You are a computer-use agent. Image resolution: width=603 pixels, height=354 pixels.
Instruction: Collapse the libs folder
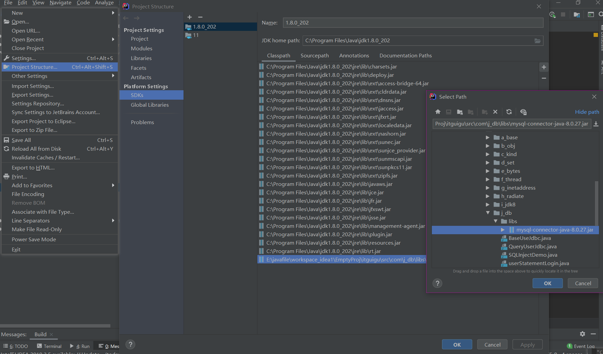pos(495,221)
